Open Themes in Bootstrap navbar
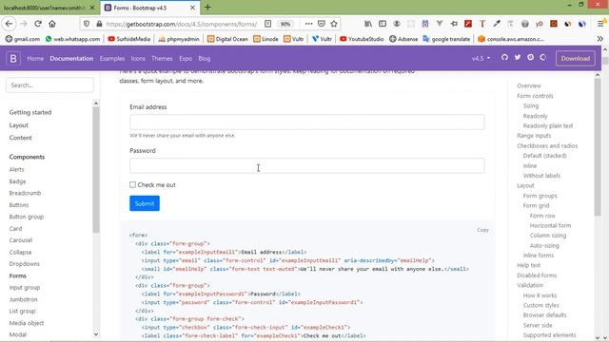The image size is (609, 342). coord(162,59)
